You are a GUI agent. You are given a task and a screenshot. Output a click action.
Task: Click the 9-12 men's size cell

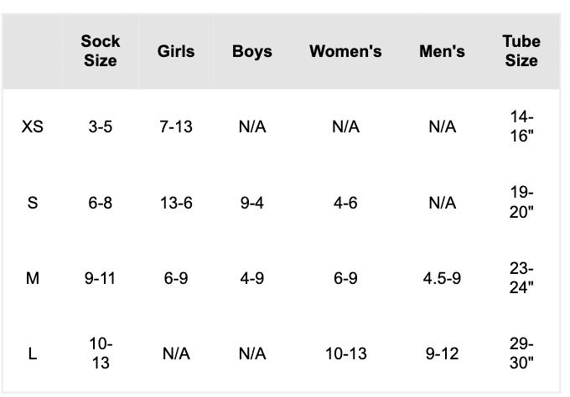442,353
